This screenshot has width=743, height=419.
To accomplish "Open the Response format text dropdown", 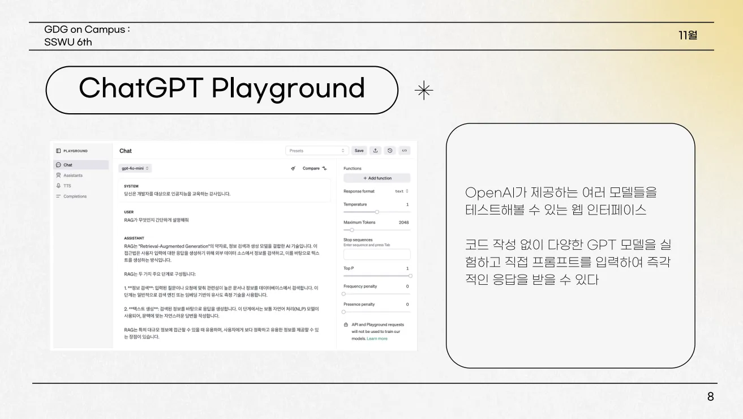I will [x=402, y=191].
